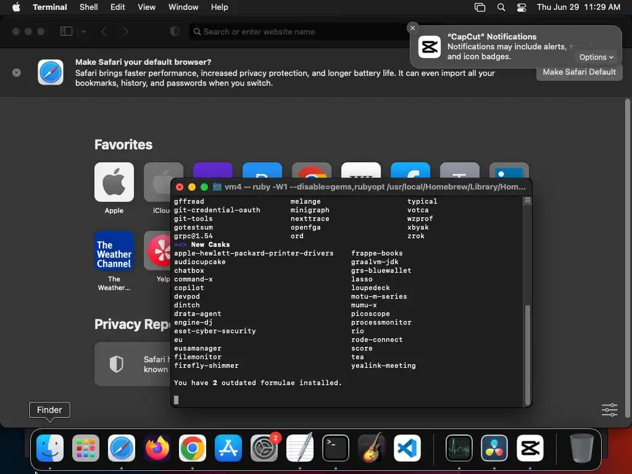Go forward in Safari
Screen dimensions: 632x474
[x=125, y=31]
